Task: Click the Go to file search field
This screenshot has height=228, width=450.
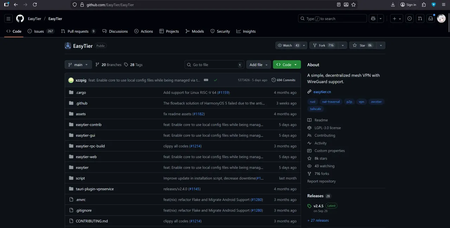Action: click(x=214, y=65)
